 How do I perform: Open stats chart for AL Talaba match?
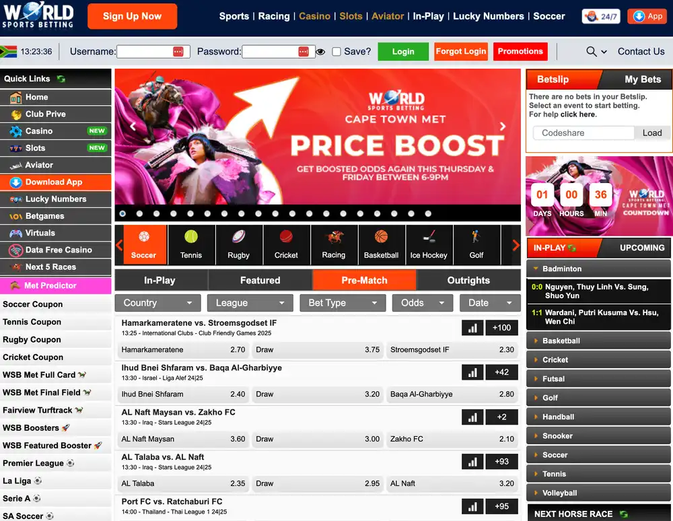472,462
